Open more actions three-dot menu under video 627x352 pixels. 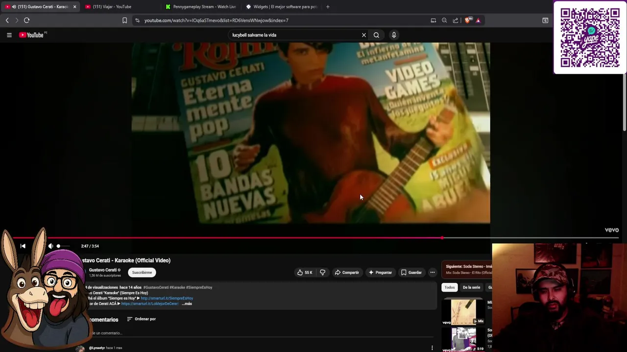point(433,272)
